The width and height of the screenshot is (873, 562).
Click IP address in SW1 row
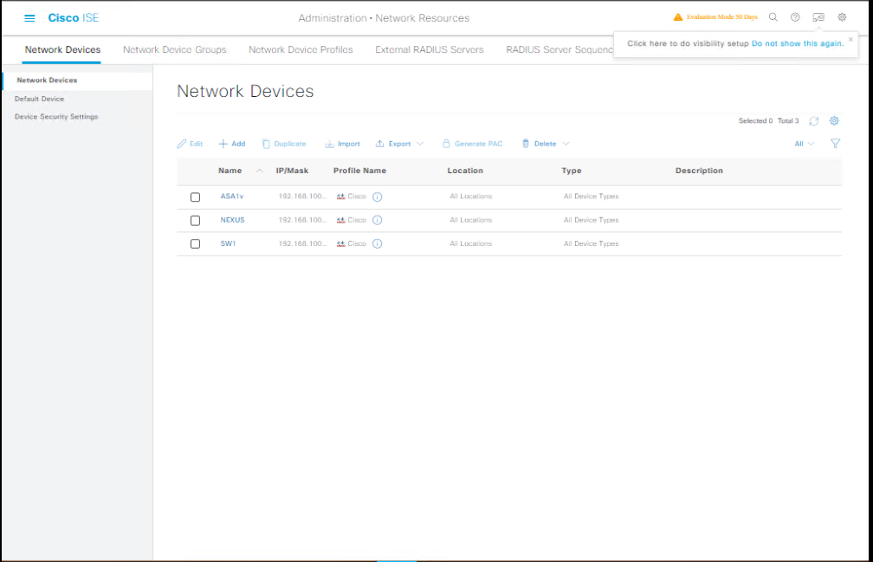(x=302, y=243)
